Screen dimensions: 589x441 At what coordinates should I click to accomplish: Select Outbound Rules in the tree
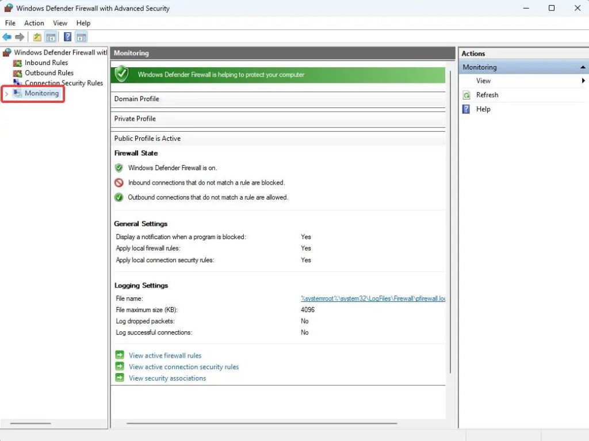(49, 73)
